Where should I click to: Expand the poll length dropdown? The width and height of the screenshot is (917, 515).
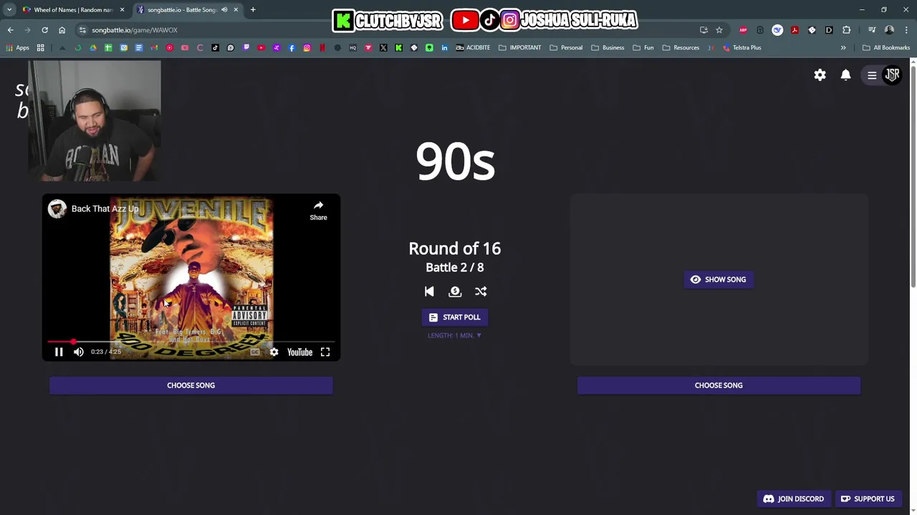tap(455, 335)
